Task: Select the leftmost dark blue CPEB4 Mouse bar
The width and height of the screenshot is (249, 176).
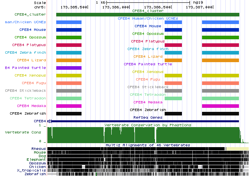Action: 69,30
